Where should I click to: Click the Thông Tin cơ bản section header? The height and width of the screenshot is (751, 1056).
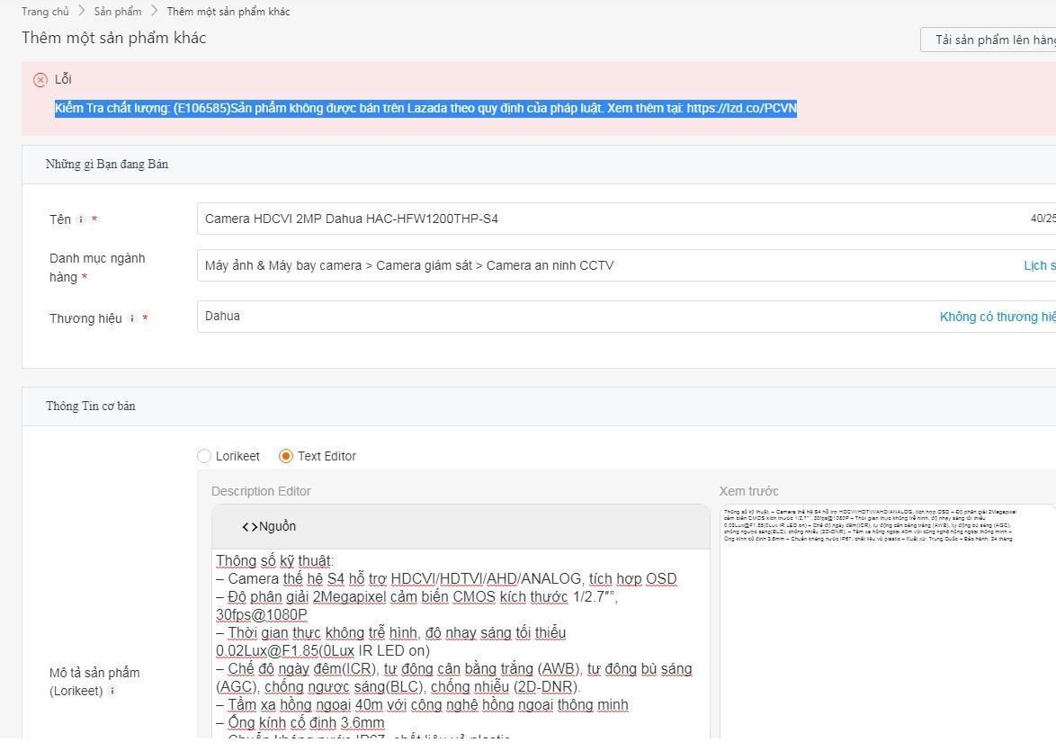[91, 407]
